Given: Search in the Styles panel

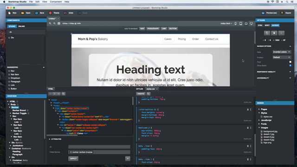Looking at the screenshot, I should tap(148, 94).
